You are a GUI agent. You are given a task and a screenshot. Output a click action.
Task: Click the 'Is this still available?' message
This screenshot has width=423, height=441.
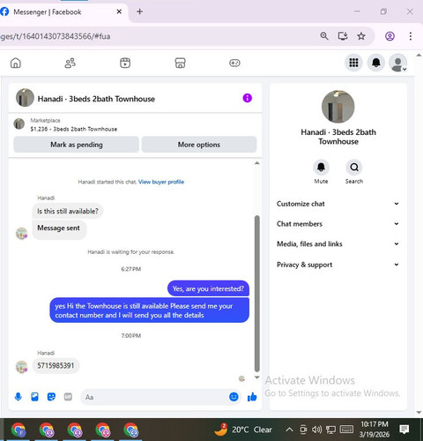coord(68,211)
